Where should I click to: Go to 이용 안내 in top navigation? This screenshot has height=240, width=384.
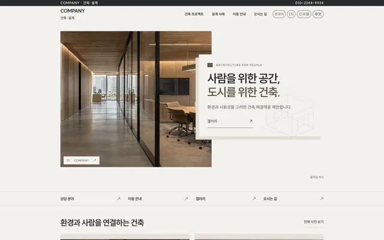pos(239,14)
